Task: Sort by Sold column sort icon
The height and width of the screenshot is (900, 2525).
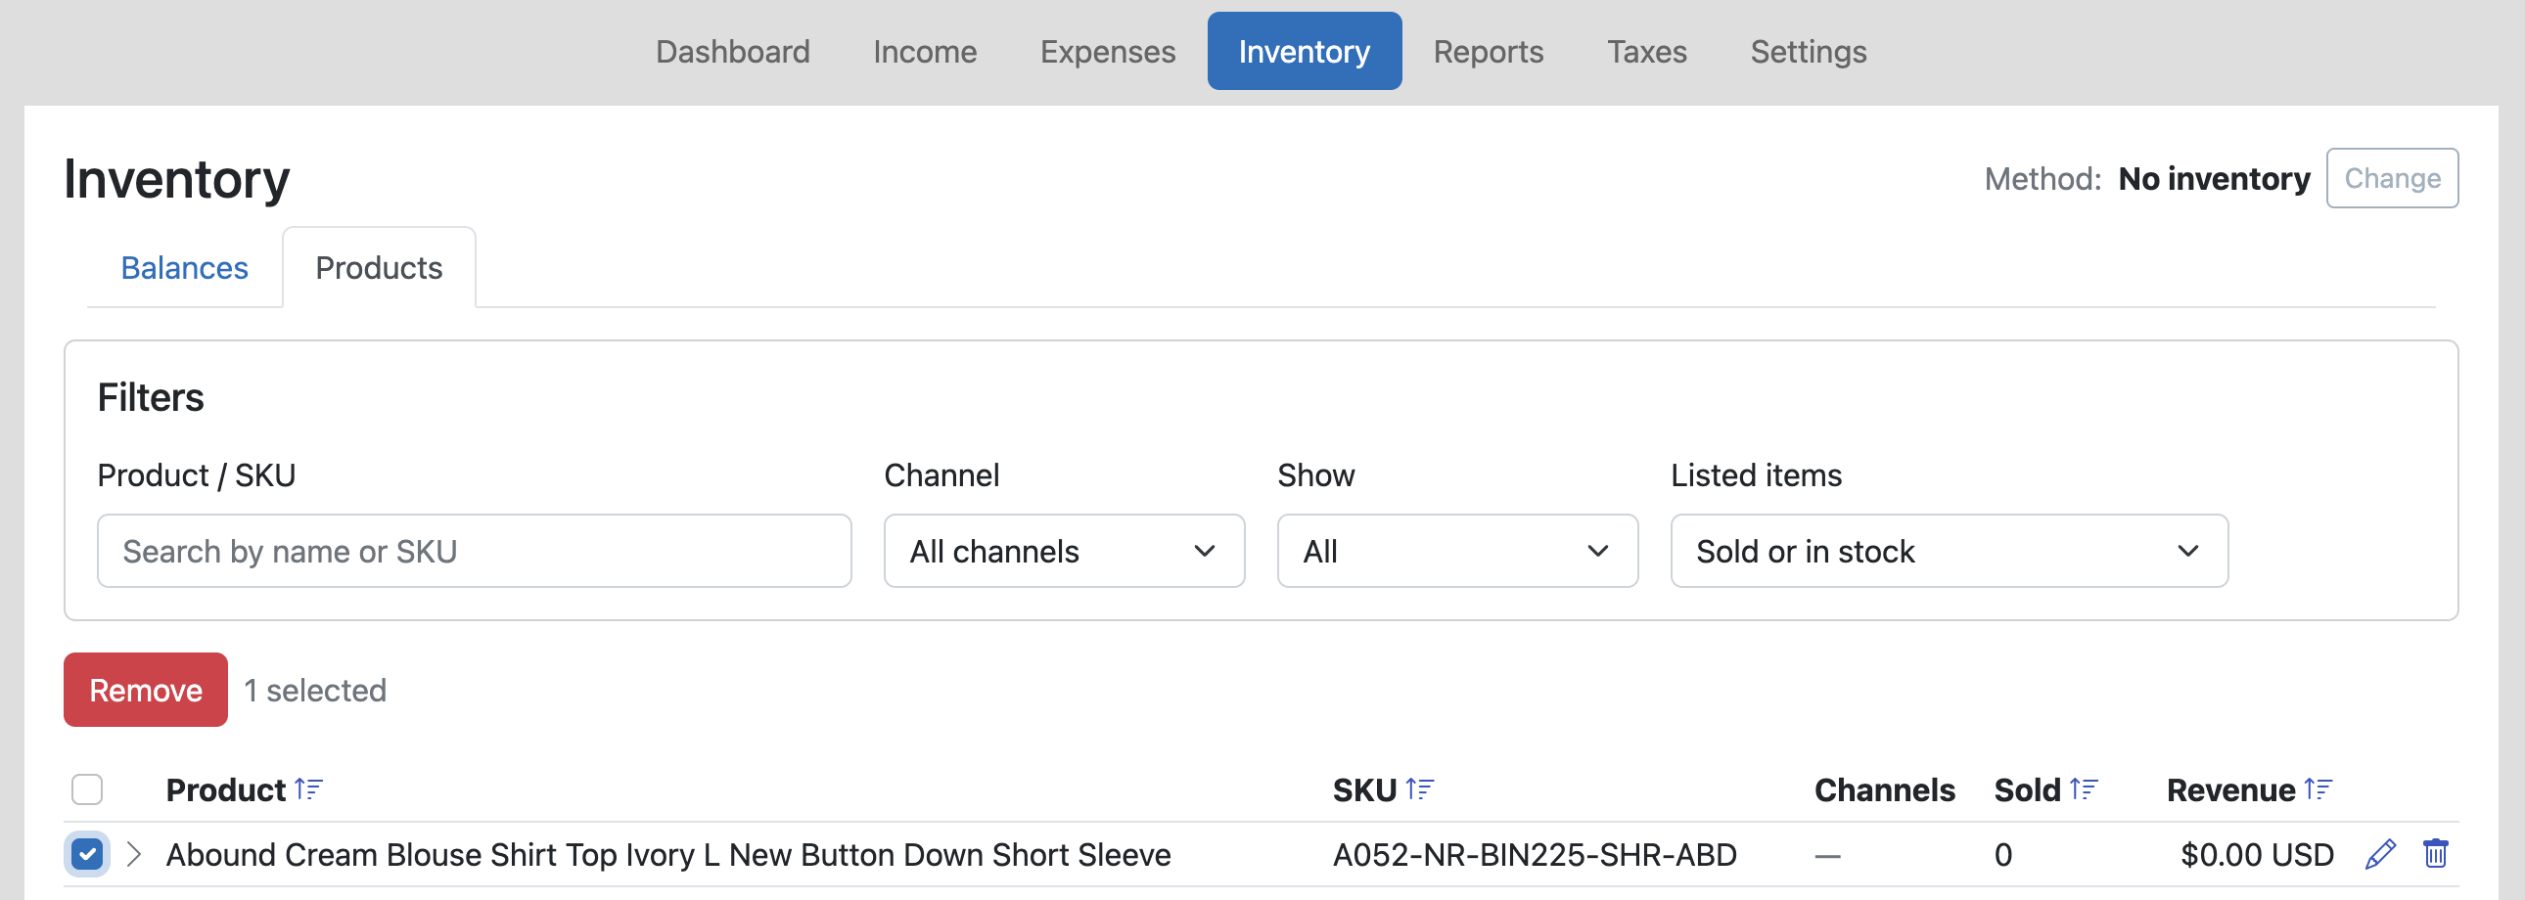Action: (x=2083, y=788)
